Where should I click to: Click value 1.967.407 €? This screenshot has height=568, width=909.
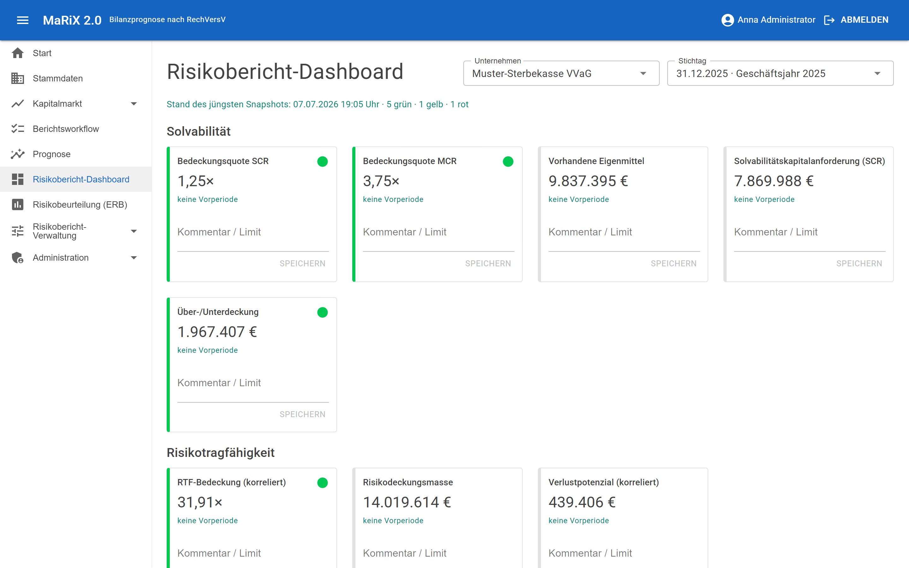pyautogui.click(x=217, y=332)
